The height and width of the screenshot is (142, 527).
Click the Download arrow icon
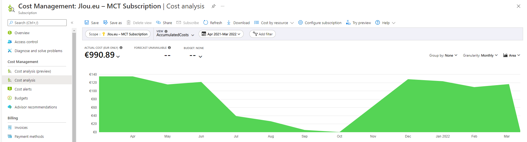[229, 22]
